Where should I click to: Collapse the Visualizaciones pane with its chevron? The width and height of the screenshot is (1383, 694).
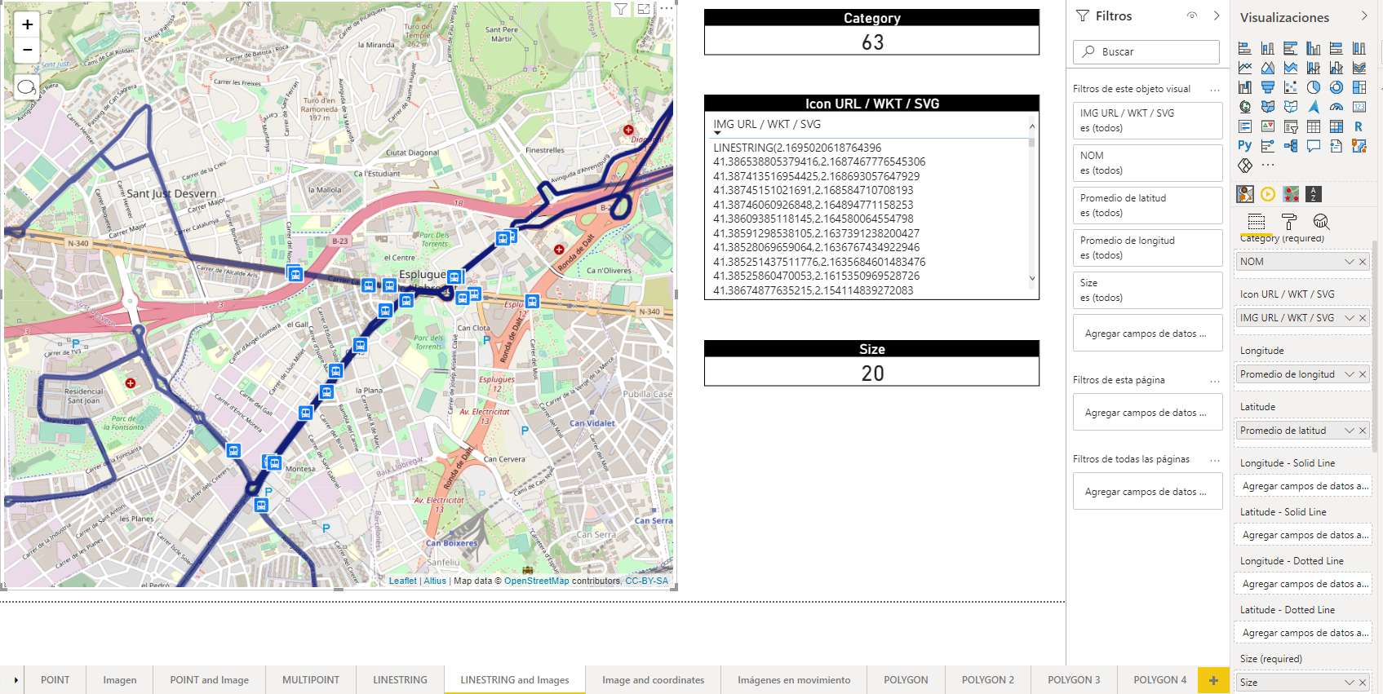click(1364, 16)
